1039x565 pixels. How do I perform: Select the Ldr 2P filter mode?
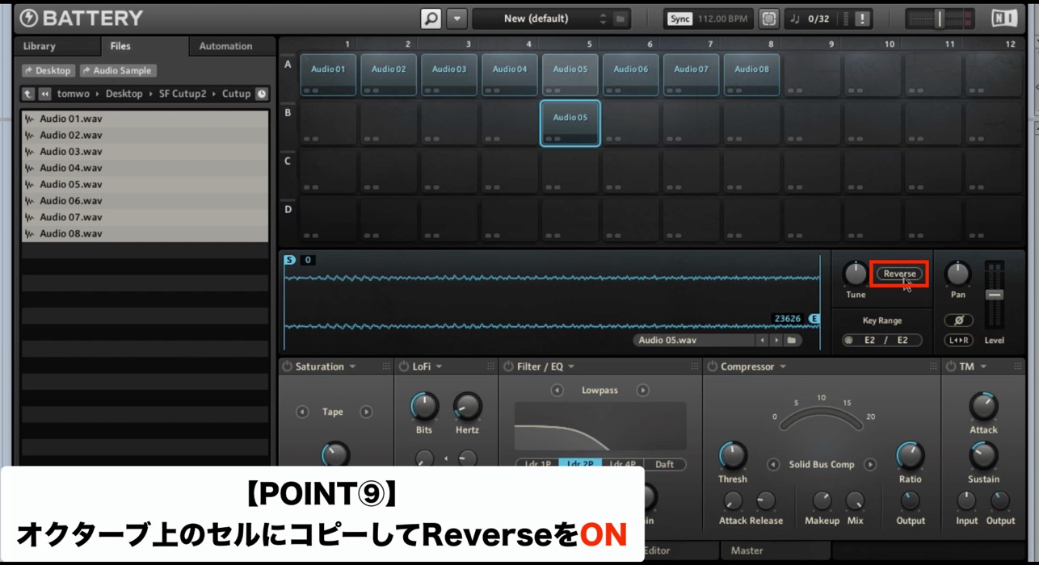click(580, 464)
